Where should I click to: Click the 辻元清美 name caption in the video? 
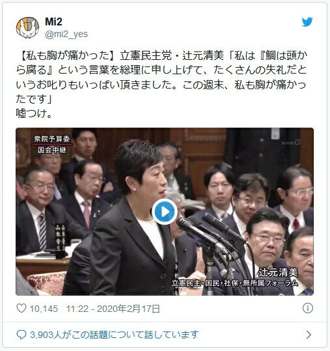click(x=278, y=272)
